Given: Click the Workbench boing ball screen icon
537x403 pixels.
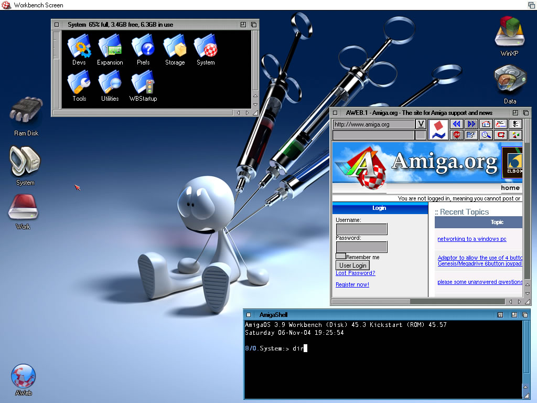Looking at the screenshot, I should (x=6, y=5).
